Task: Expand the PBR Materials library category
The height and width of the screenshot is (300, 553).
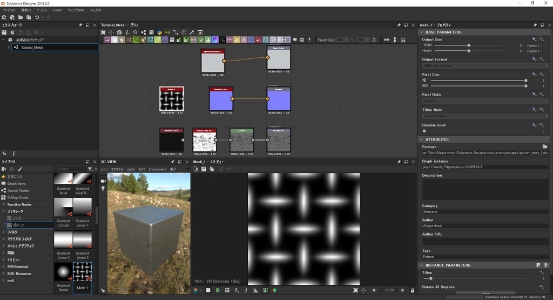Action: [4, 267]
